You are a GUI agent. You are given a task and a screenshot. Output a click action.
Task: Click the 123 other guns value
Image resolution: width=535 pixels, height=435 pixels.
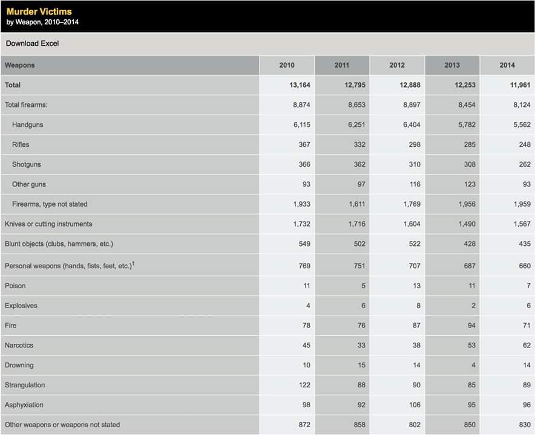[x=470, y=184]
